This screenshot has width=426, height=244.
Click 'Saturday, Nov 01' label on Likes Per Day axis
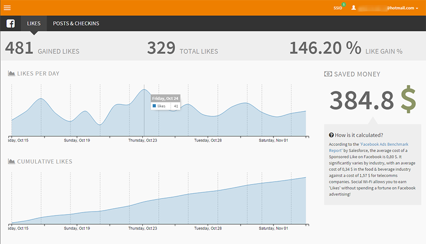pyautogui.click(x=274, y=141)
